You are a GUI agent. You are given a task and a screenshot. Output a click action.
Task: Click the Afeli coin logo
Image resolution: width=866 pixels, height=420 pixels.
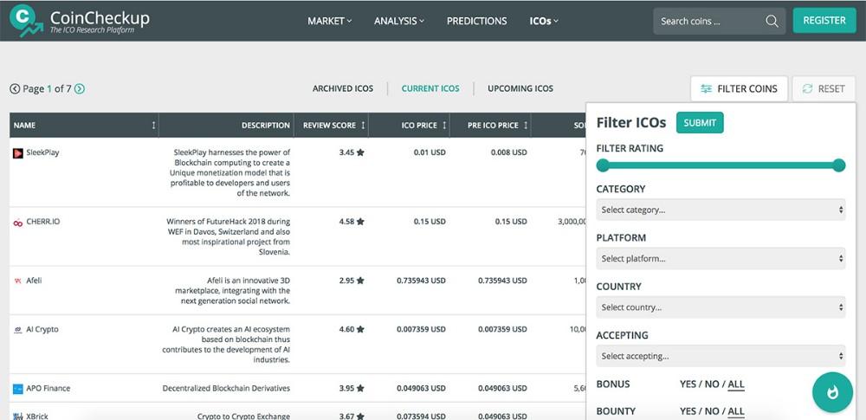17,281
